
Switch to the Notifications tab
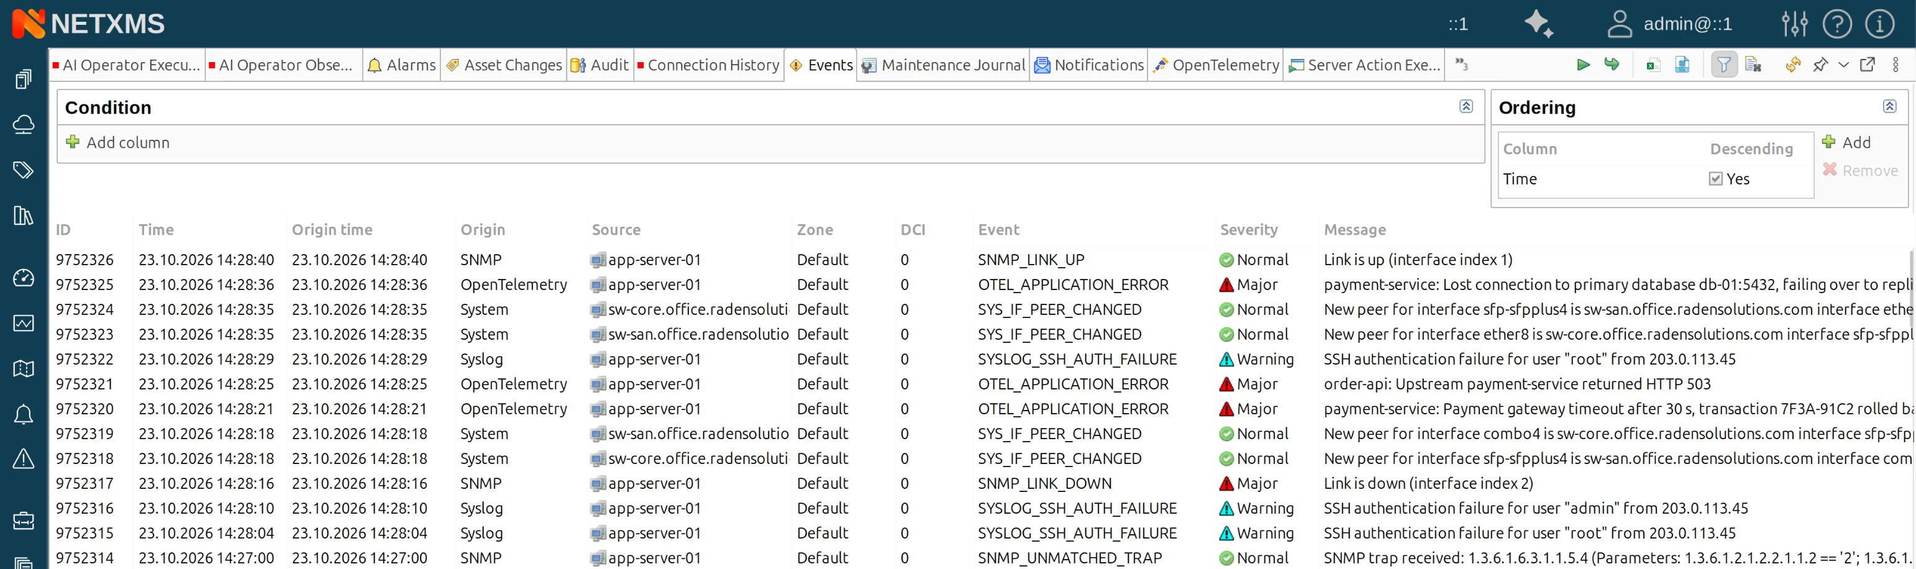pos(1089,65)
